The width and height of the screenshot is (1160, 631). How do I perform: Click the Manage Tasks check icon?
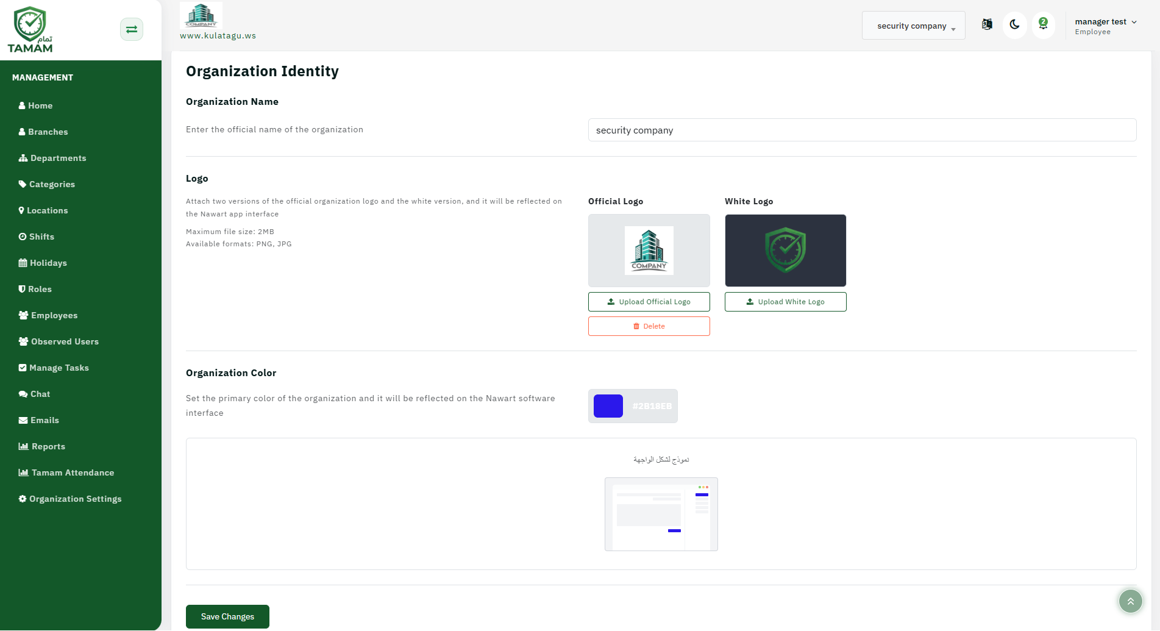23,368
